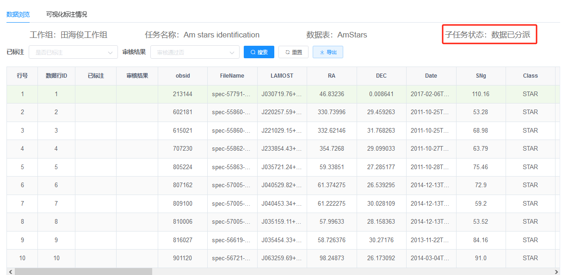
Task: Click the SNg column header
Action: pos(481,76)
